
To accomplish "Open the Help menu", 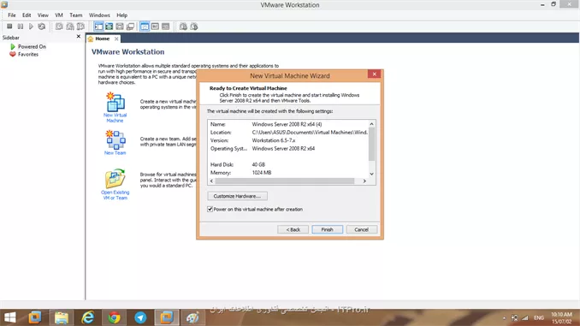I will 121,15.
